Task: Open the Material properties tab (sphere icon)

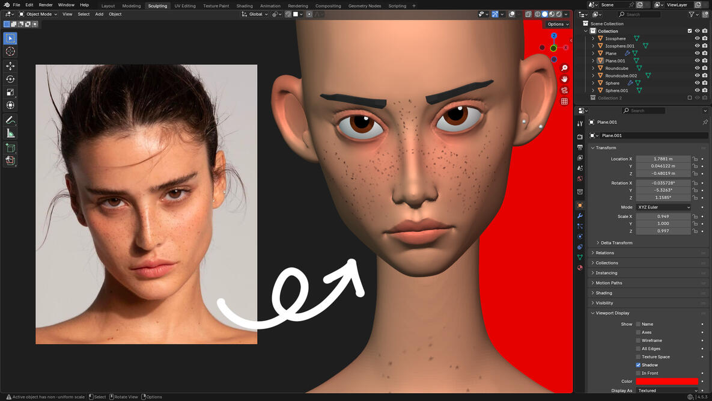Action: pyautogui.click(x=580, y=268)
